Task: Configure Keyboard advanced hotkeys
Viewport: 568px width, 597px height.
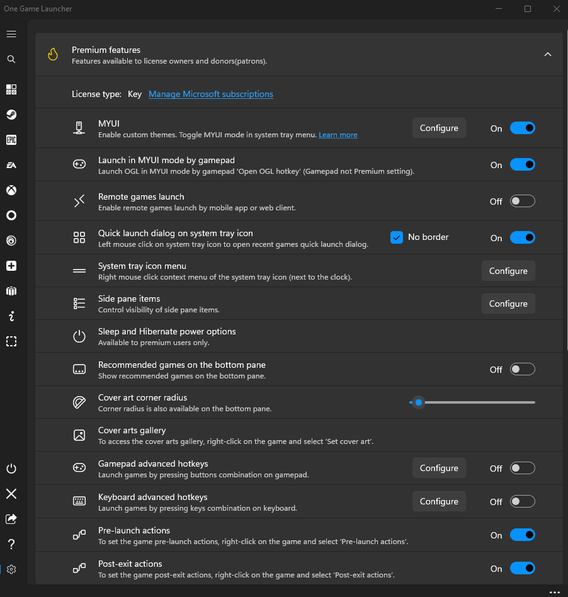Action: tap(439, 501)
